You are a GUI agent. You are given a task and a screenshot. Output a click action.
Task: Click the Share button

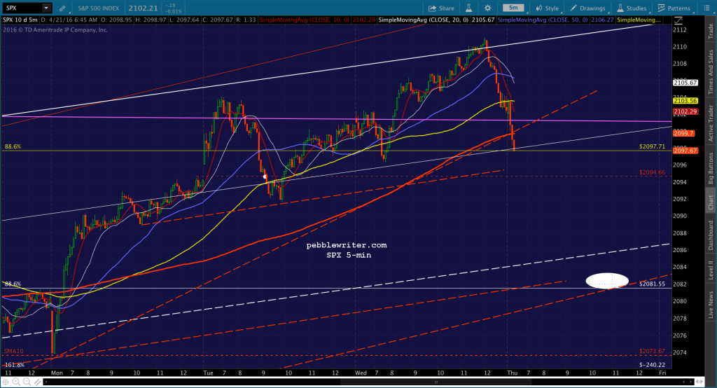(441, 8)
